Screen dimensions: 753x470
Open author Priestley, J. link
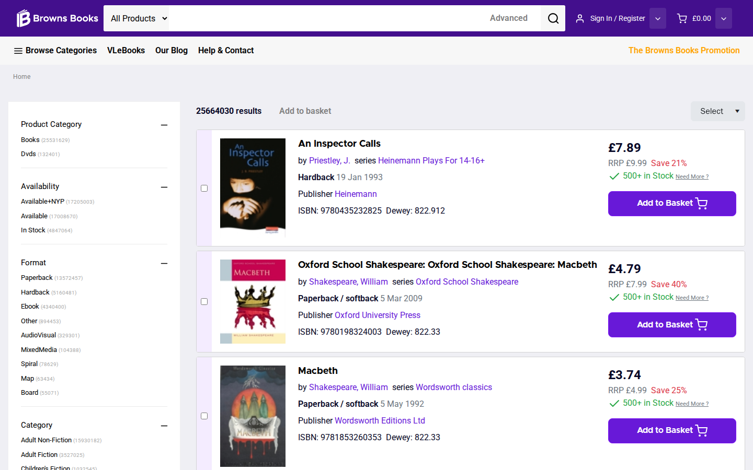coord(329,160)
